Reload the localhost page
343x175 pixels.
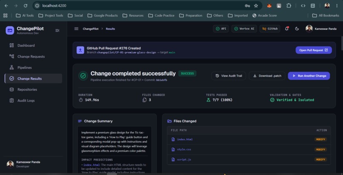pos(26,6)
